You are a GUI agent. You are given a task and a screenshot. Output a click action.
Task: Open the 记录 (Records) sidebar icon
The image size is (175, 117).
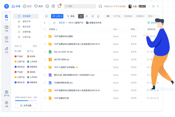coord(6,50)
